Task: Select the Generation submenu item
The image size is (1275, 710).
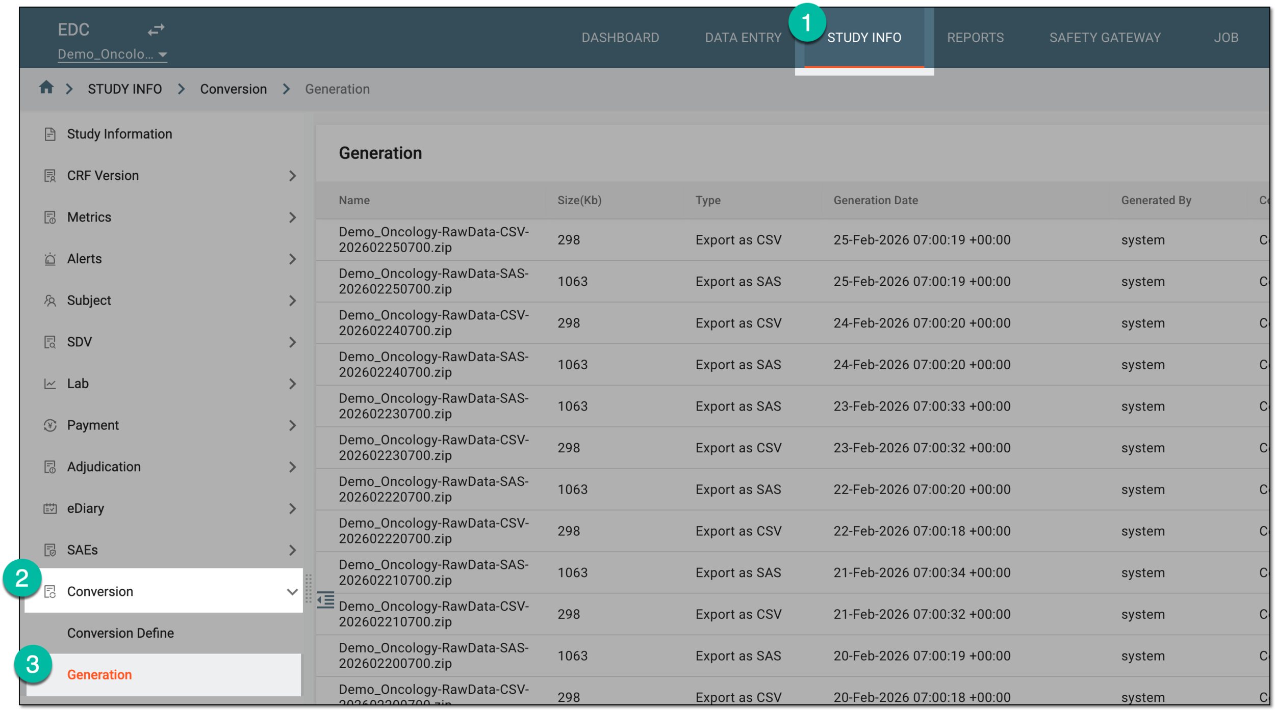Action: [163, 675]
